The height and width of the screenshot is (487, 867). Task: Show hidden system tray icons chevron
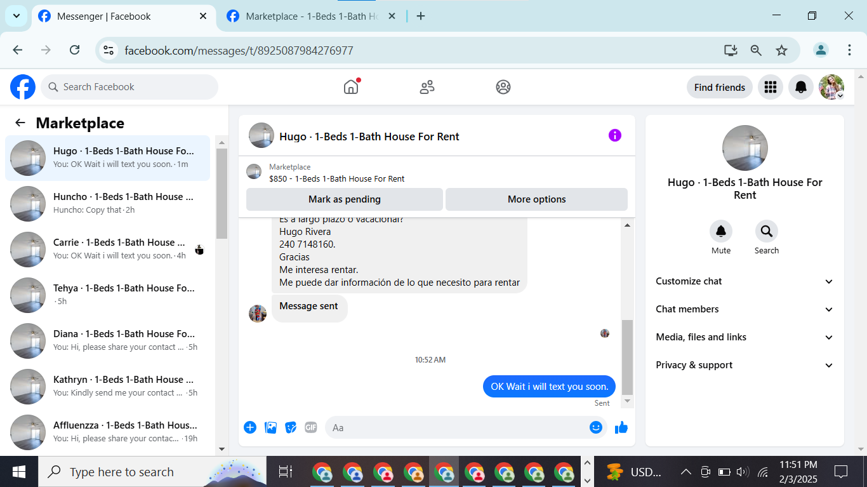coord(685,472)
